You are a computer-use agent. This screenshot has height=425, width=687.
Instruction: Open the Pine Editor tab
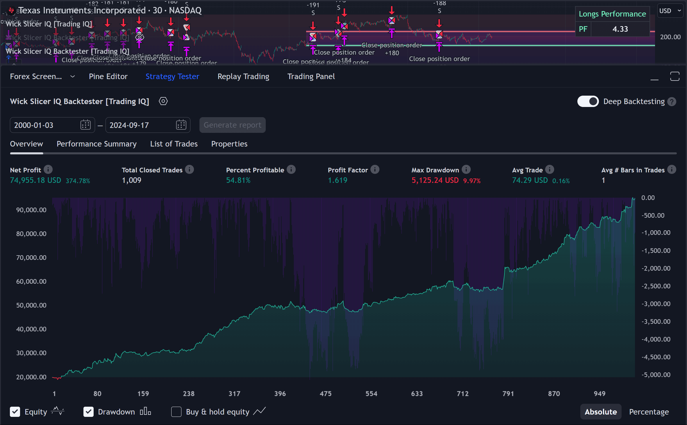pos(108,76)
